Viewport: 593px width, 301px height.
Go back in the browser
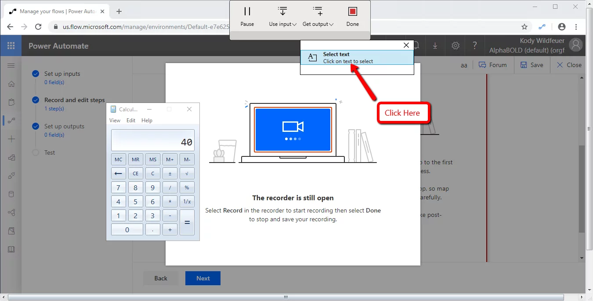(10, 27)
